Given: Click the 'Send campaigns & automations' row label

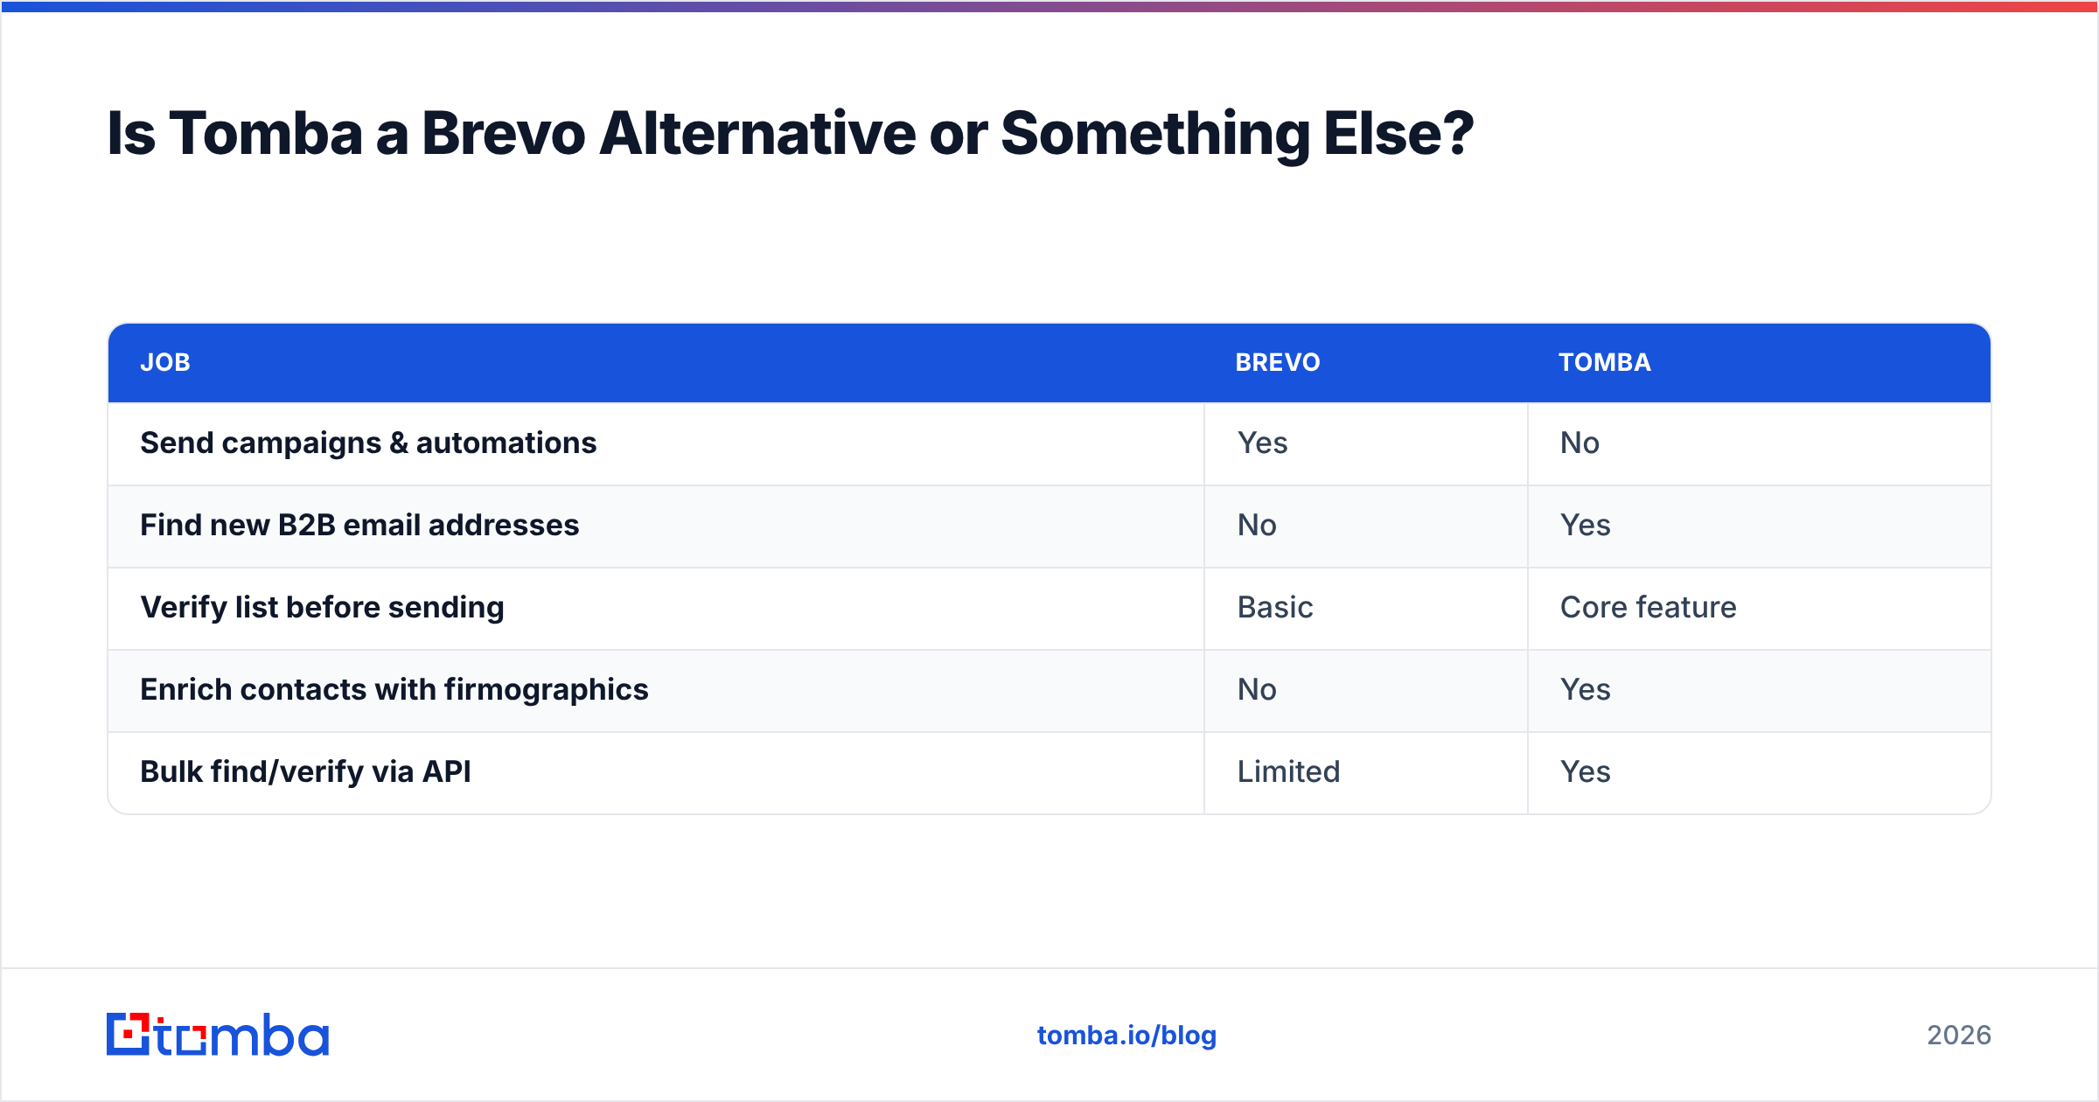Looking at the screenshot, I should pos(368,443).
